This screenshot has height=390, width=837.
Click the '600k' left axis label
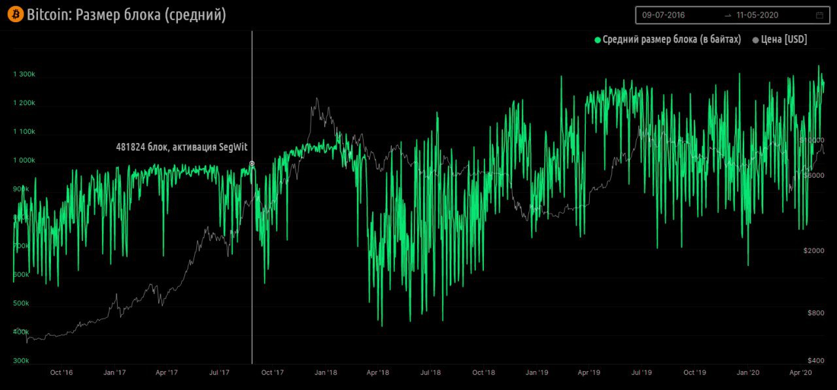(21, 275)
